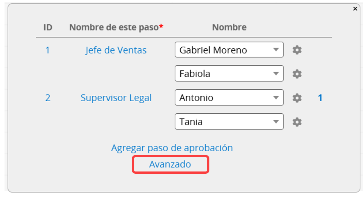Open settings gear for Gabriel Moreno
The height and width of the screenshot is (197, 363).
point(297,50)
